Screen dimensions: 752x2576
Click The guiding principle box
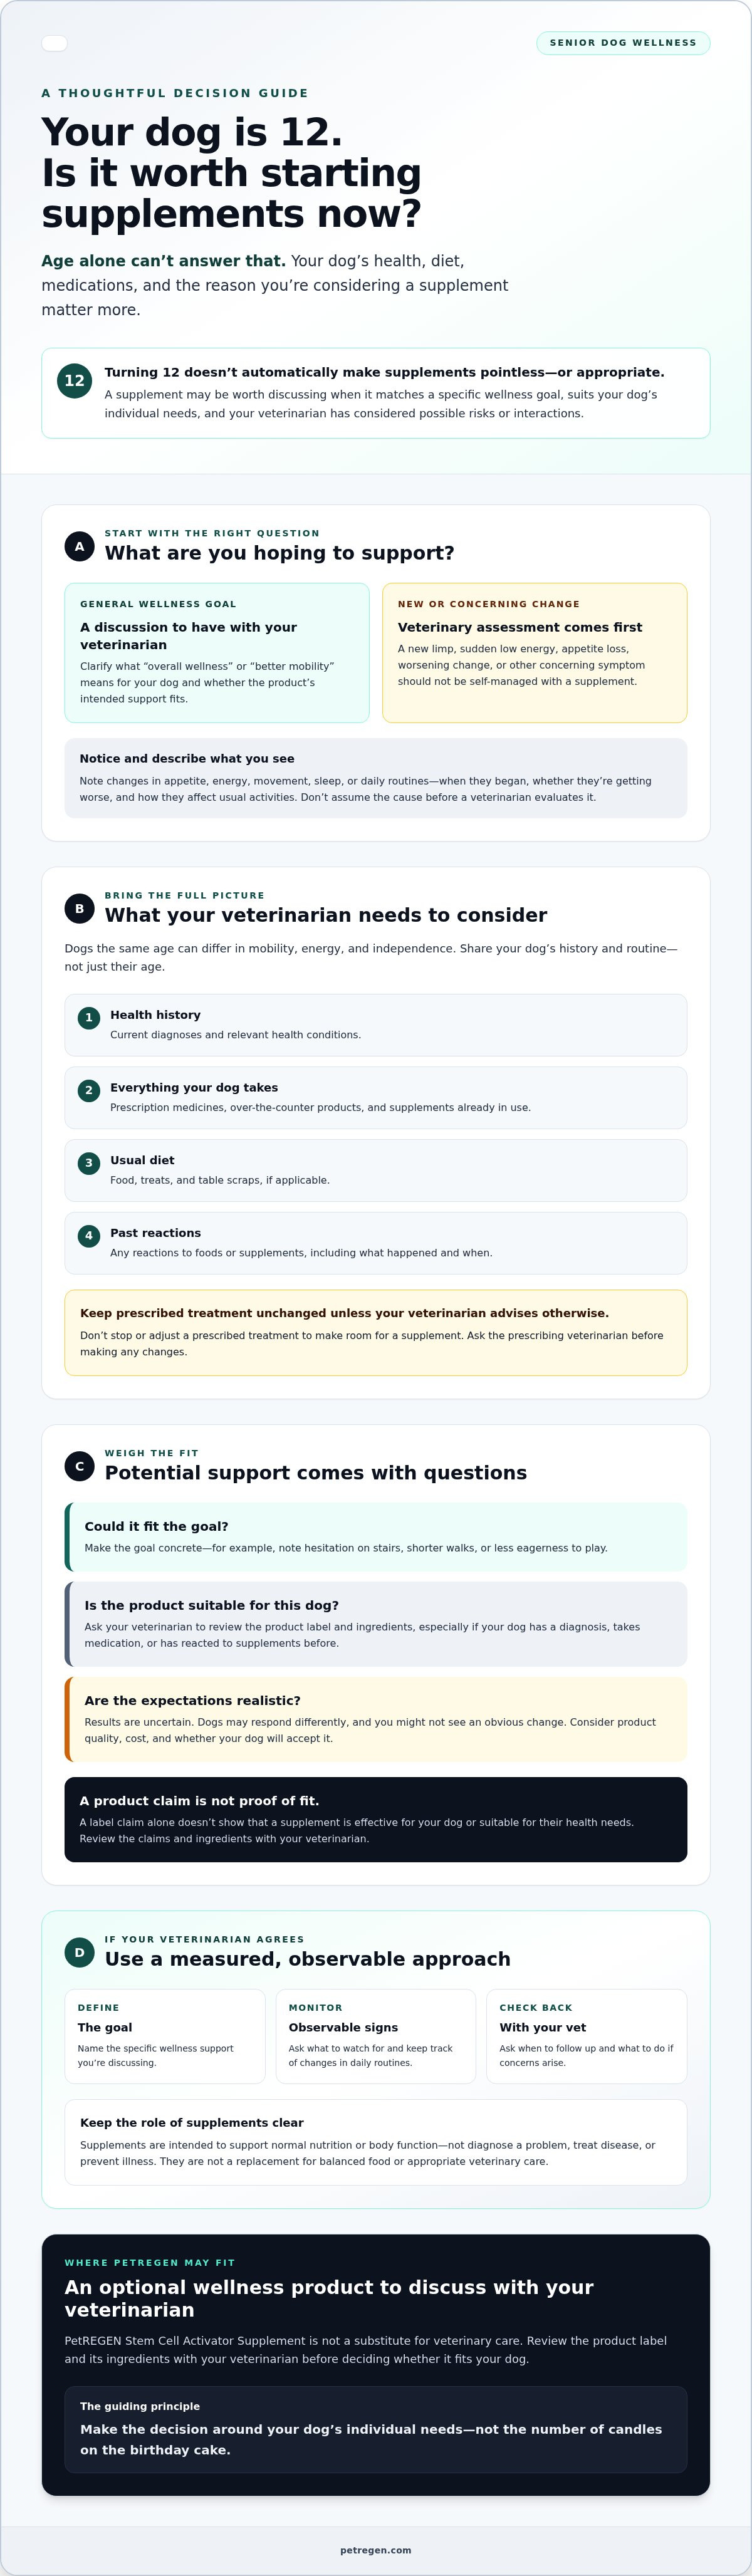pos(376,2429)
